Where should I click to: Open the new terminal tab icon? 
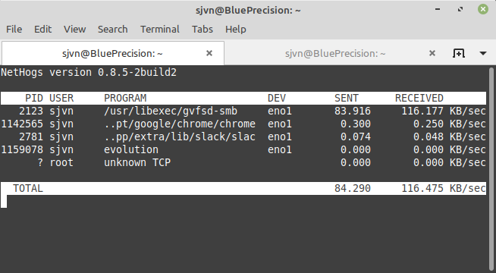[458, 53]
